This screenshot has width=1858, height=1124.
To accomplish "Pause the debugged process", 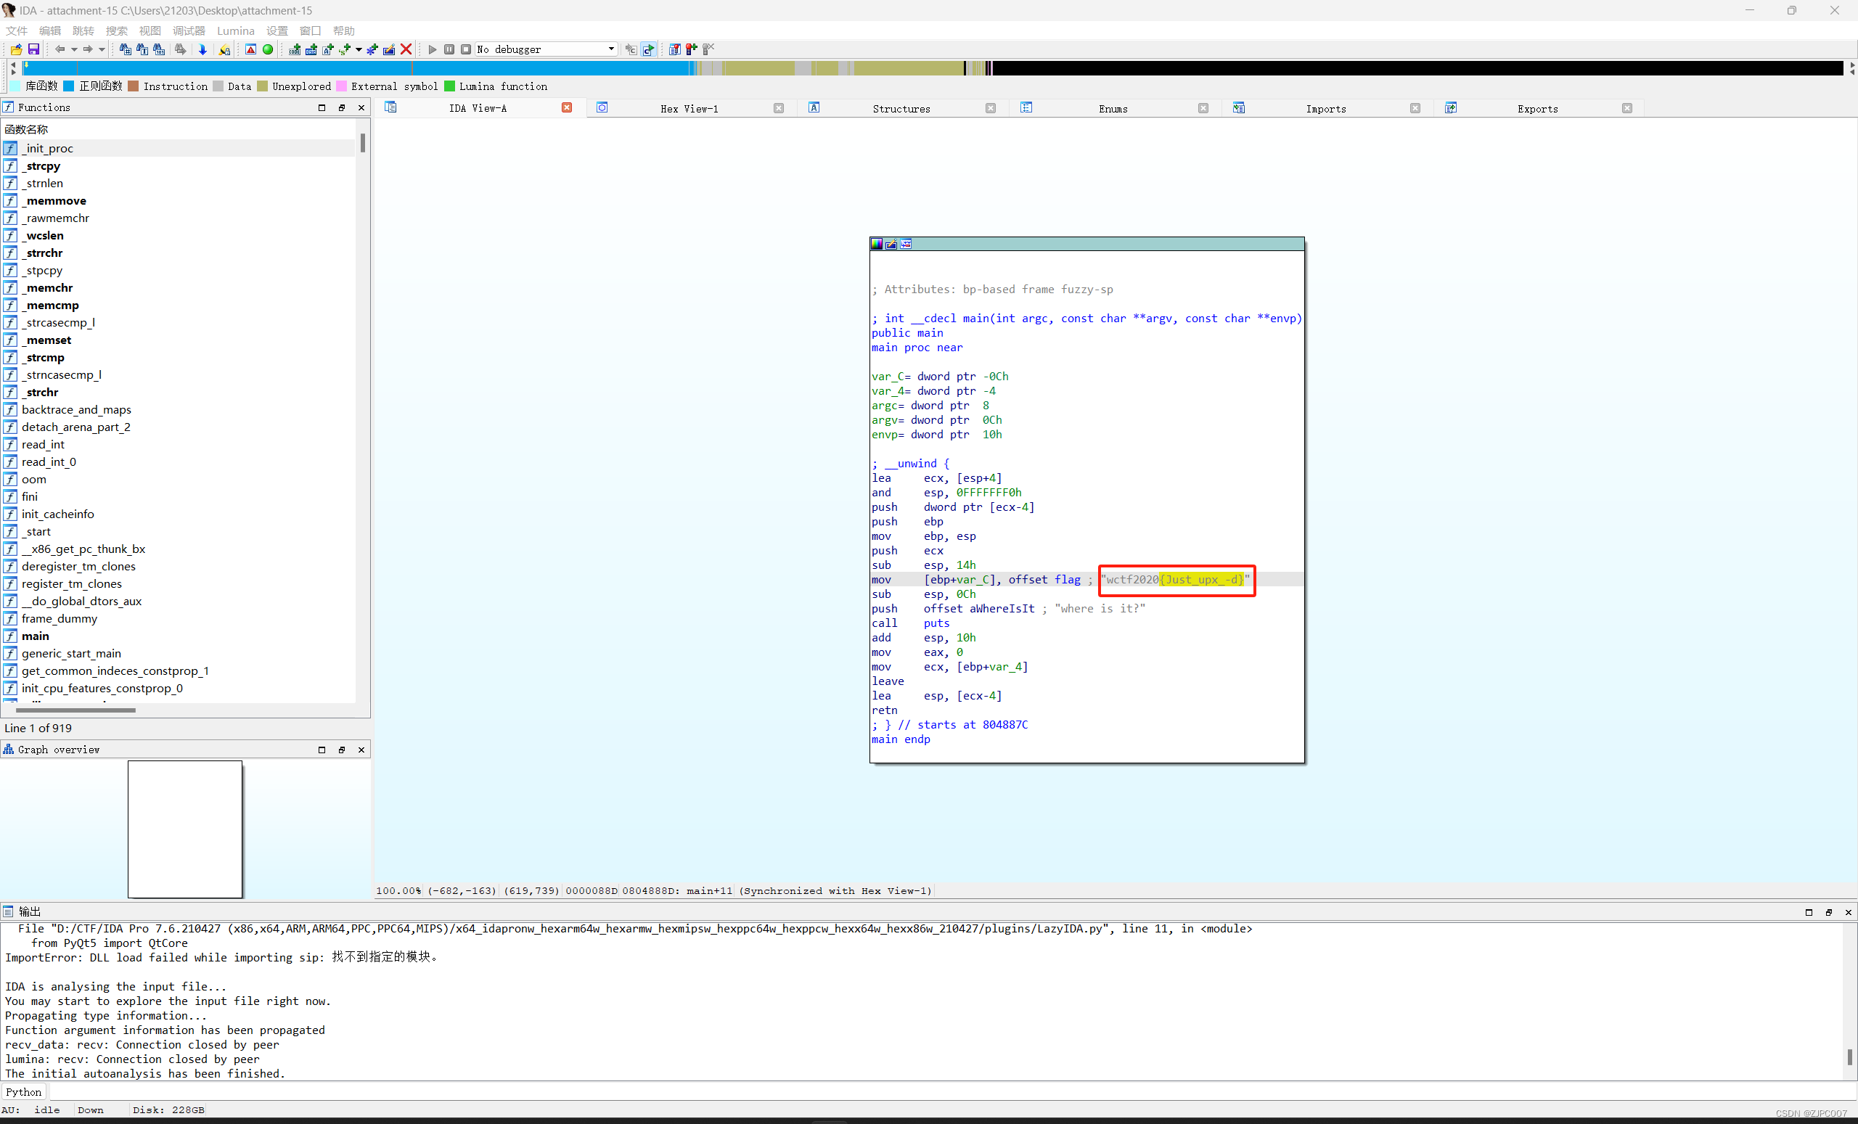I will pos(449,49).
